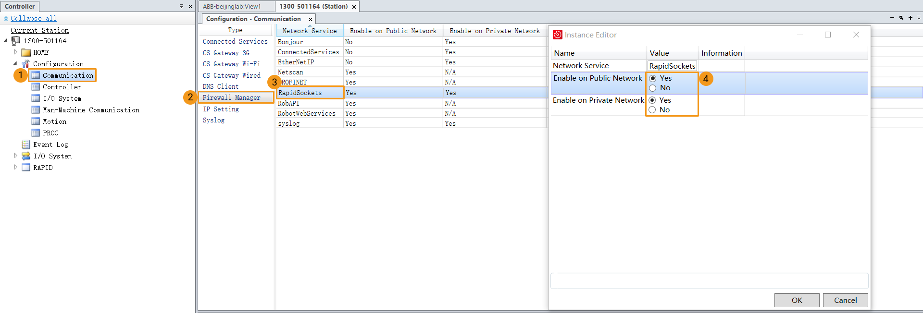The image size is (923, 313).
Task: Click the Network Service value field
Action: (672, 66)
